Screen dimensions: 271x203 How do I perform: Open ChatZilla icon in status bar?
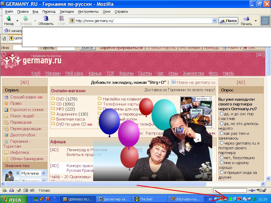[x=32, y=190]
